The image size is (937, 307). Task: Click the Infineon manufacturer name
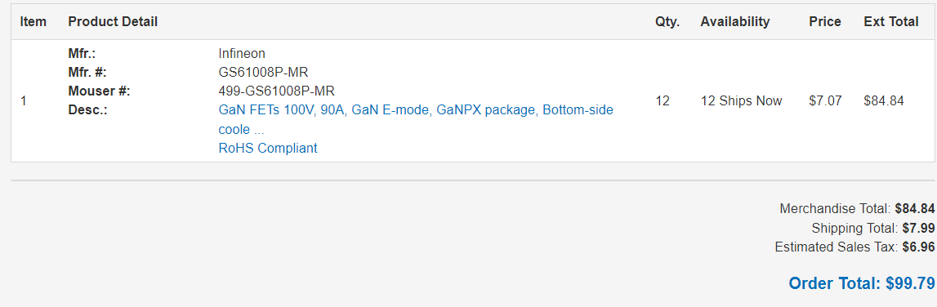pyautogui.click(x=242, y=53)
